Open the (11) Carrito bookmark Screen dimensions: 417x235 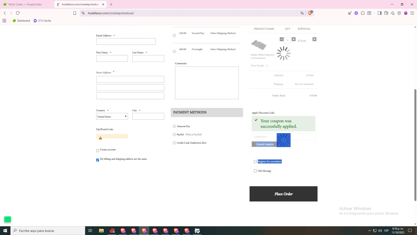pos(42,21)
